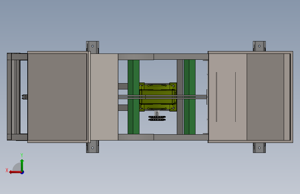Image resolution: width=300 pixels, height=194 pixels.
Task: Pick the long horizontal shaft through the motor
Action: click(163, 97)
